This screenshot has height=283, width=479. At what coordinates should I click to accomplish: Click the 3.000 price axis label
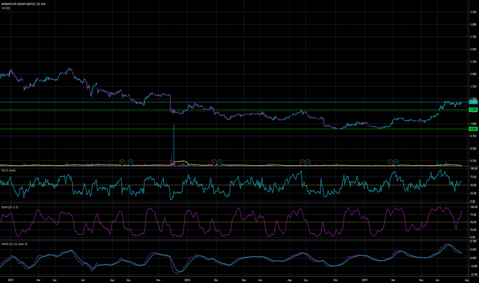473,25
